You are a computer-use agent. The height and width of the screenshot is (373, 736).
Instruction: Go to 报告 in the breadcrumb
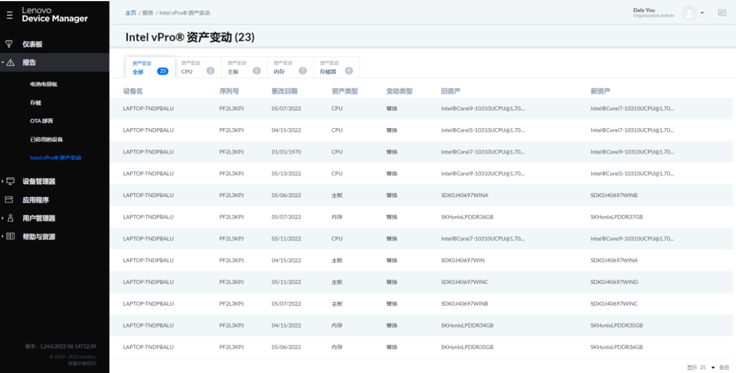tap(147, 13)
